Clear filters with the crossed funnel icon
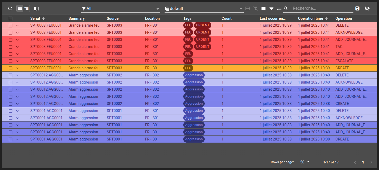The width and height of the screenshot is (379, 170). (x=255, y=8)
